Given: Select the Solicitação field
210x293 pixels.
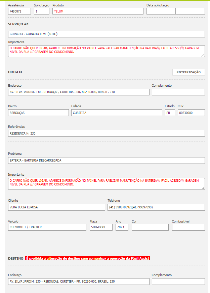Looking at the screenshot, I should coord(42,11).
